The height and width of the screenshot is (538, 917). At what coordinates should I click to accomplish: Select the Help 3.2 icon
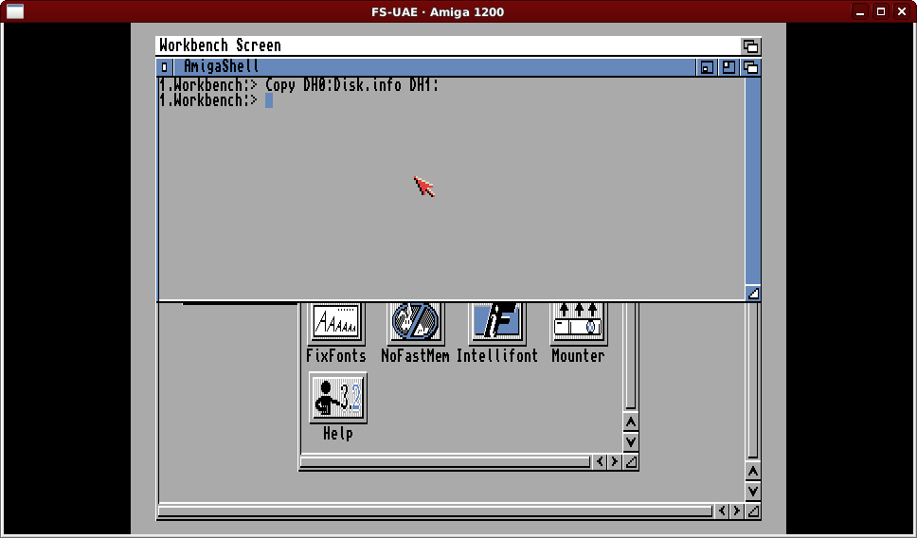pyautogui.click(x=338, y=398)
